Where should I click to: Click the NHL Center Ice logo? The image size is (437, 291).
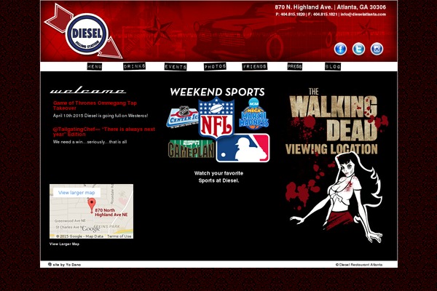coord(182,117)
